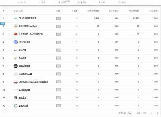The width and height of the screenshot is (161, 117).
Task: Open the row 1 DApp name link
Action: [28, 18]
